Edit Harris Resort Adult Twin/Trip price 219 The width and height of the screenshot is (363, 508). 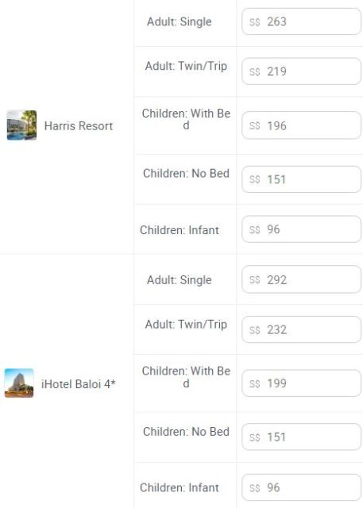[x=301, y=71]
